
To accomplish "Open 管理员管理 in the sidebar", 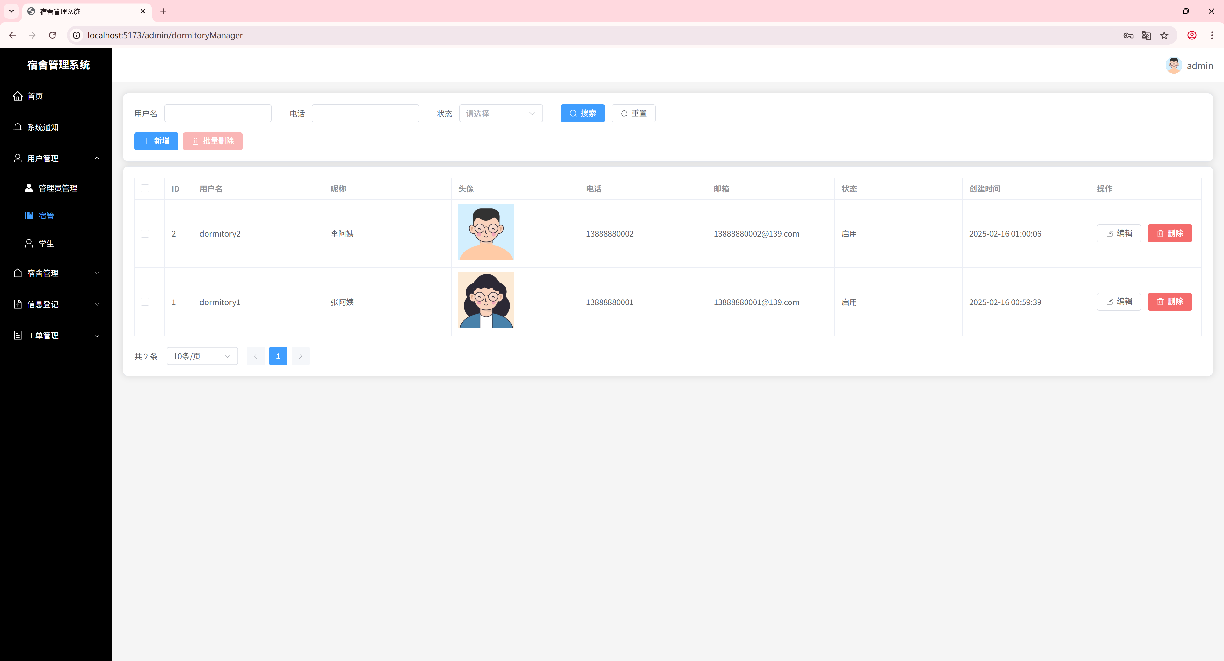I will (x=57, y=188).
